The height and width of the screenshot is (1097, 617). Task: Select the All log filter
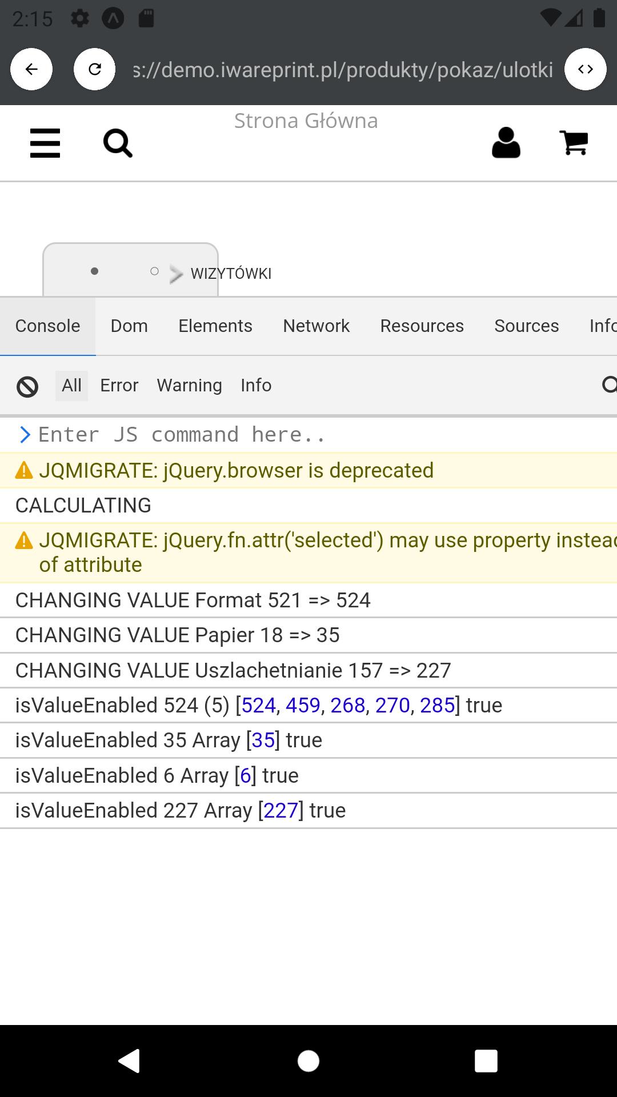[71, 386]
